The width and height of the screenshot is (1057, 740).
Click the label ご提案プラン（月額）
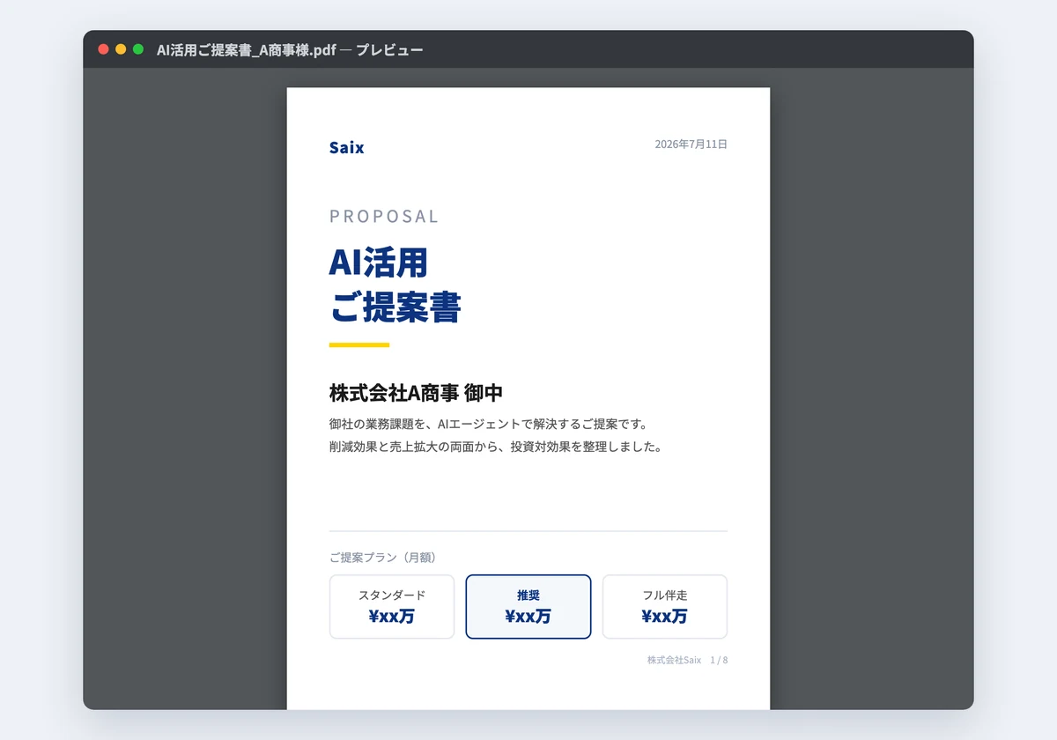click(x=385, y=558)
